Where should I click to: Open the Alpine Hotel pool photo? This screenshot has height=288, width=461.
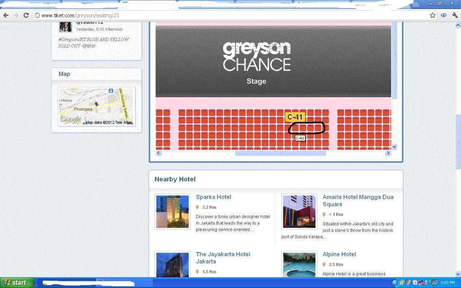[299, 265]
